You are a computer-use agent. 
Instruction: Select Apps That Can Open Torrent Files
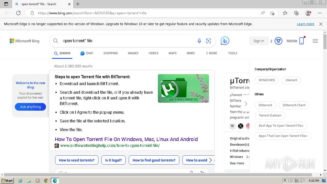pos(283,136)
